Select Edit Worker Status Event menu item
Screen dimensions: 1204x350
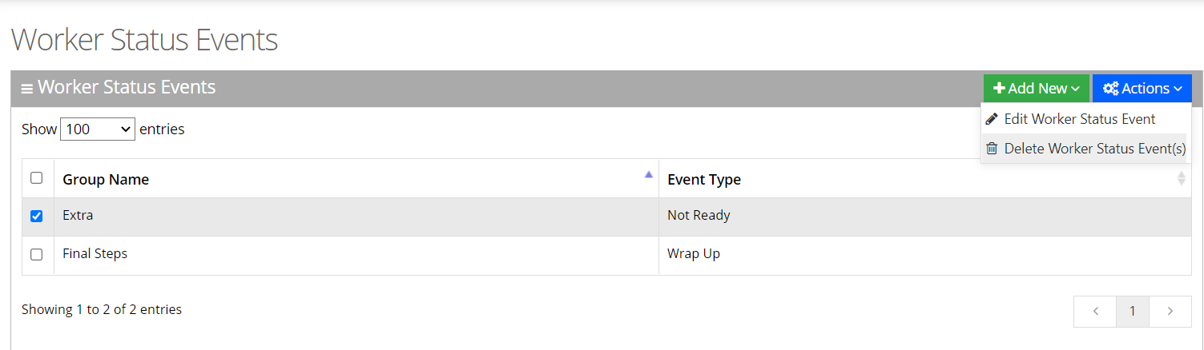pos(1079,119)
